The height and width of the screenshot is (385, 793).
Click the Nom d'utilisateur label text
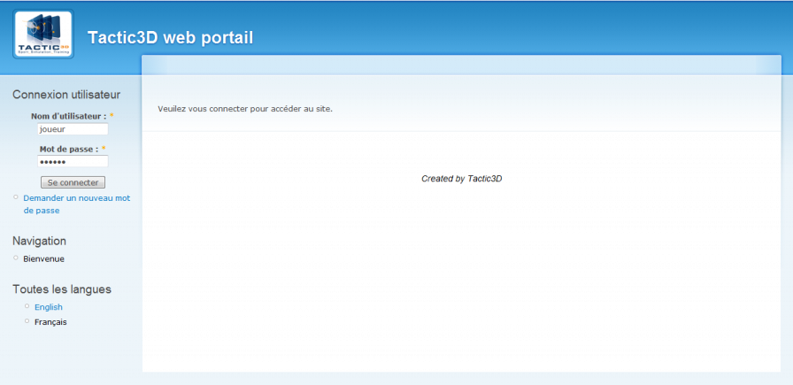click(68, 116)
